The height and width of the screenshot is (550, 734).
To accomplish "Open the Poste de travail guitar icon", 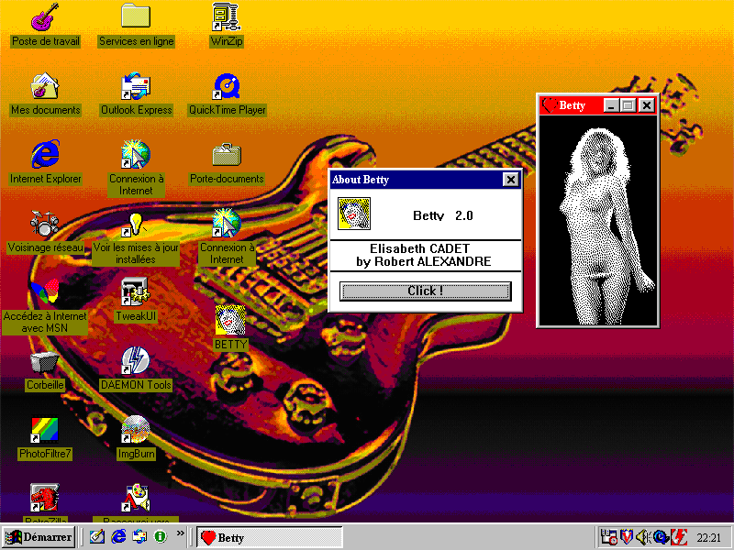I will coord(45,16).
